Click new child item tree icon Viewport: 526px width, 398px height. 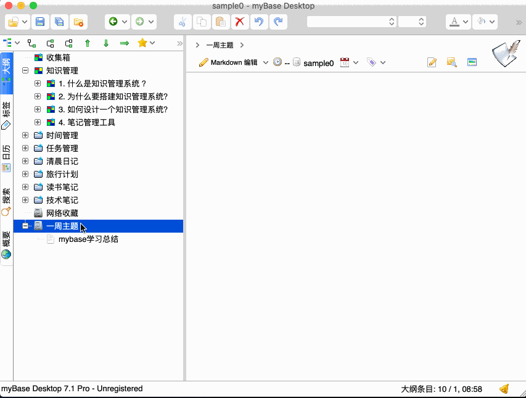coord(31,43)
